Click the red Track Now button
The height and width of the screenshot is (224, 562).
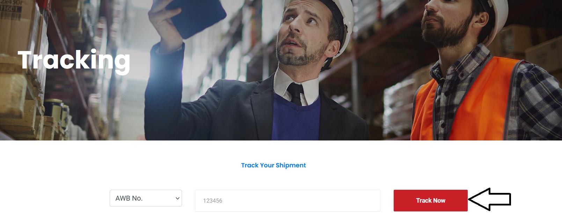point(430,201)
